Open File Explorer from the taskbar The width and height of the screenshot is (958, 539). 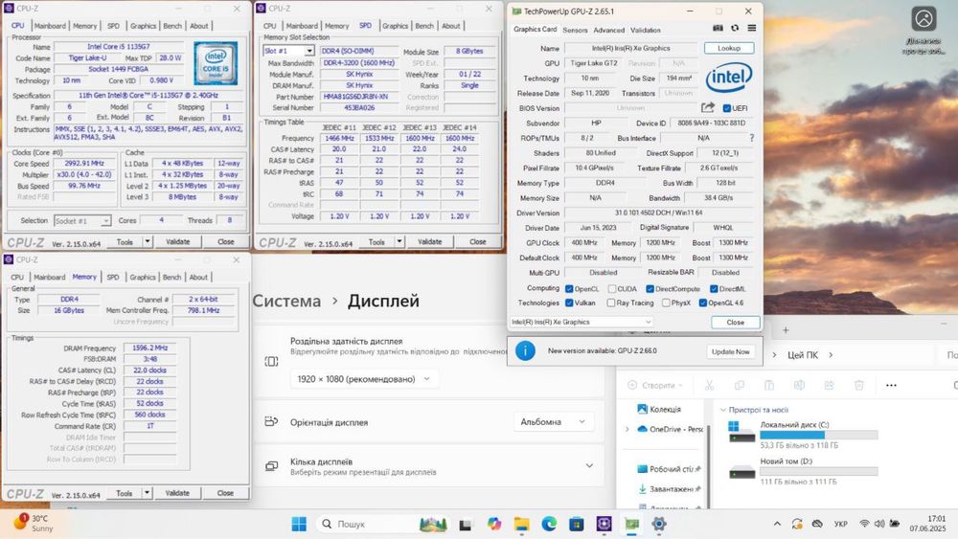tap(522, 524)
